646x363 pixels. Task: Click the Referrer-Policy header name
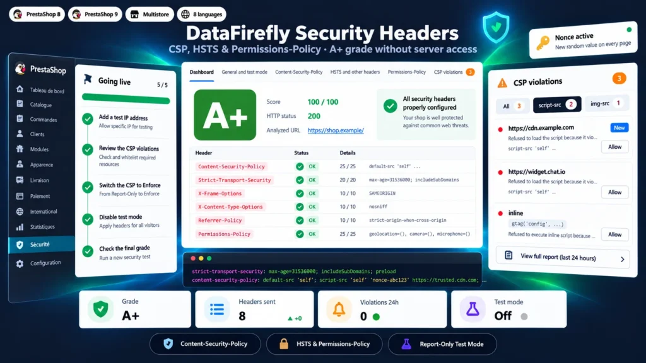[x=220, y=221]
